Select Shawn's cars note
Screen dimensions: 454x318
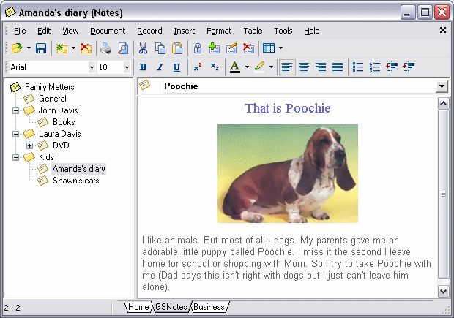coord(75,181)
